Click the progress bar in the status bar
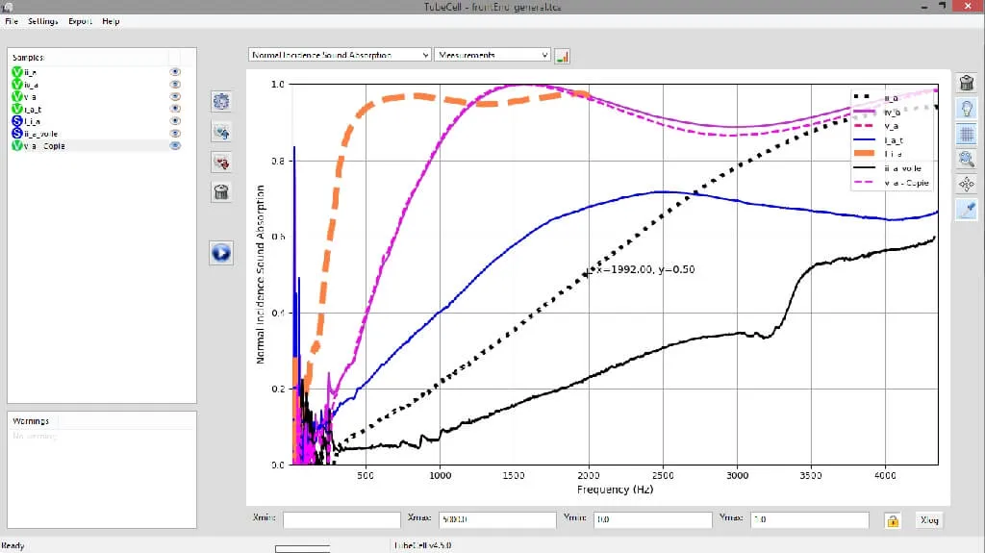 click(302, 549)
